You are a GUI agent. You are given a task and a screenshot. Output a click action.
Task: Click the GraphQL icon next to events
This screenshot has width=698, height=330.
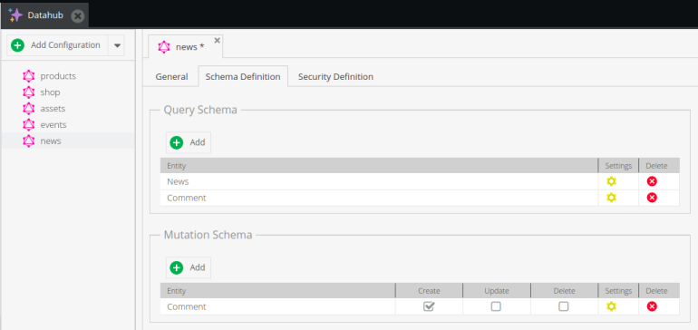click(x=28, y=125)
